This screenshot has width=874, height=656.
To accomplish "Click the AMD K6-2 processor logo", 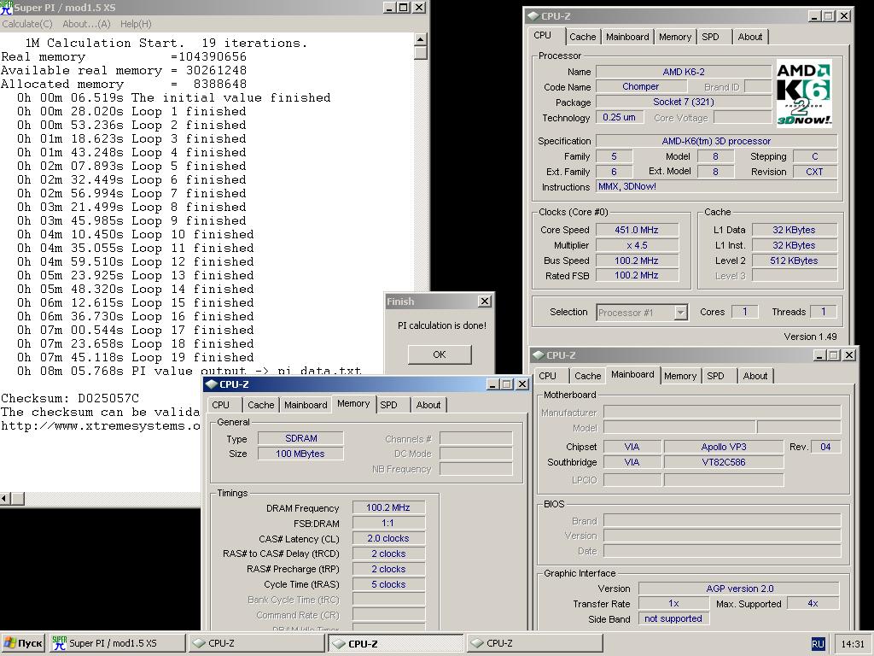I will pyautogui.click(x=804, y=94).
